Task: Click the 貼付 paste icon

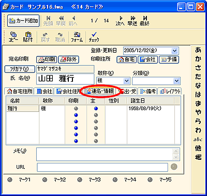Action: coord(28,37)
